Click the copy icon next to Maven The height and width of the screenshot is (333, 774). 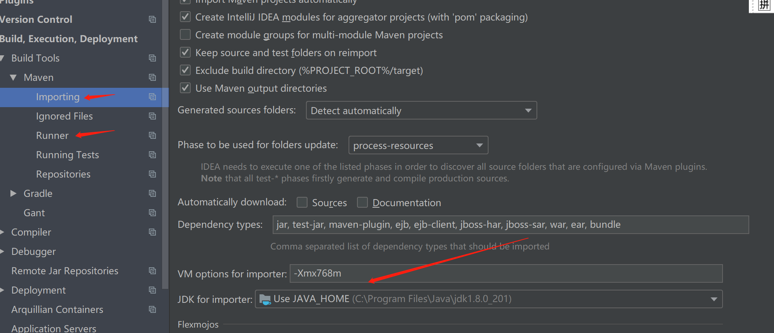[x=152, y=77]
